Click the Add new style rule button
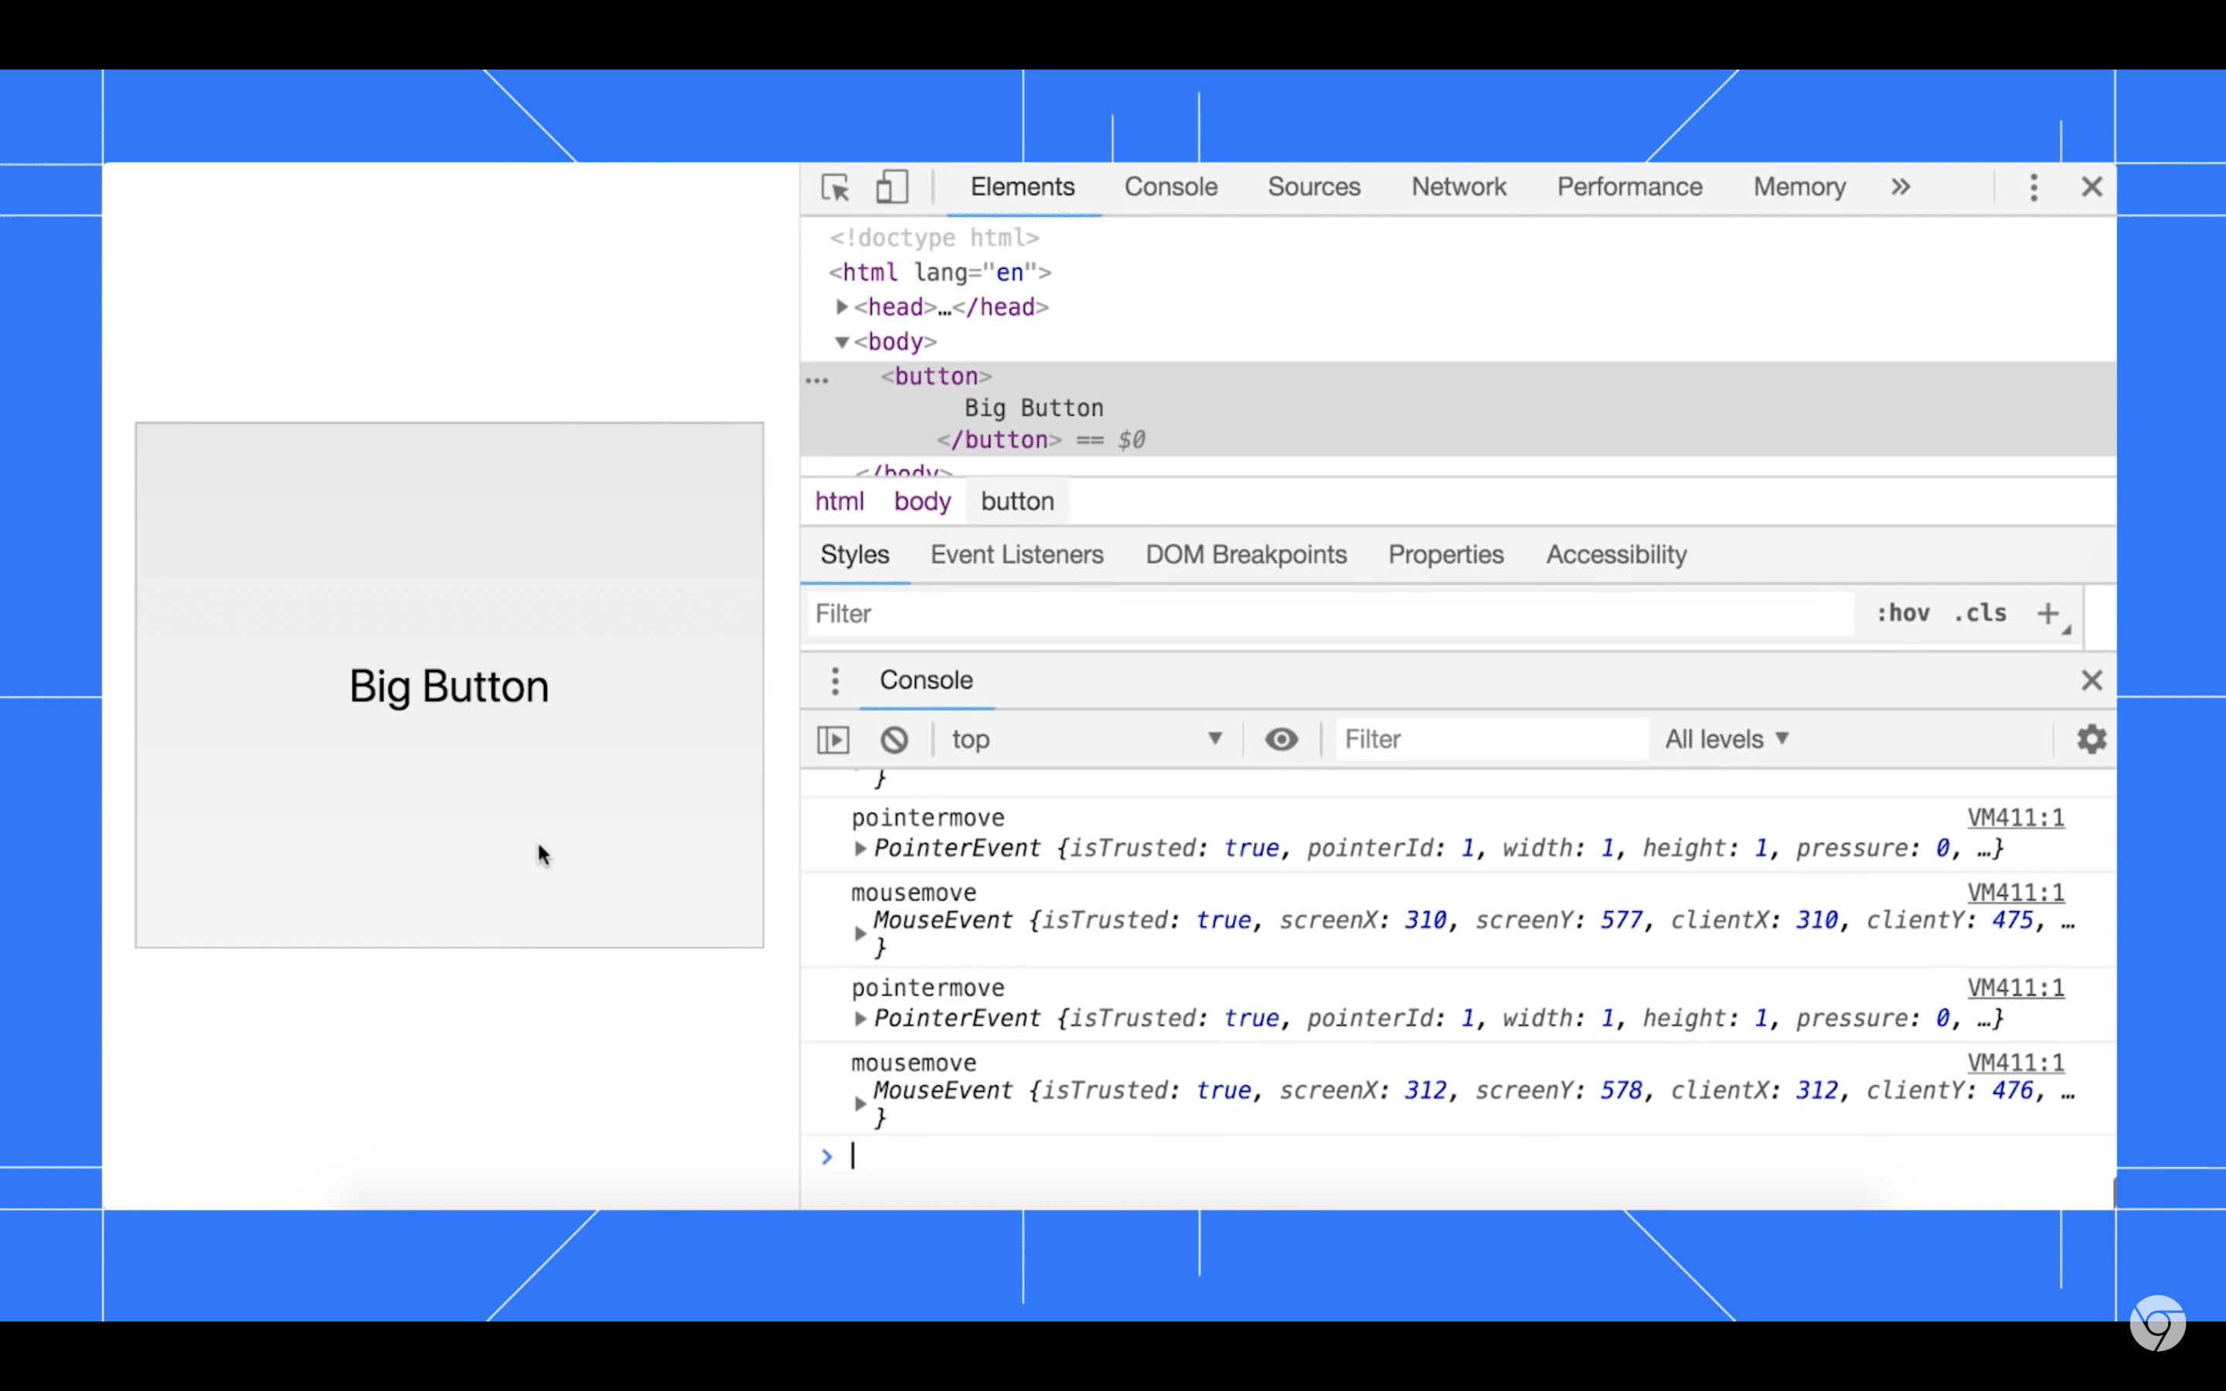The height and width of the screenshot is (1391, 2226). point(2048,612)
